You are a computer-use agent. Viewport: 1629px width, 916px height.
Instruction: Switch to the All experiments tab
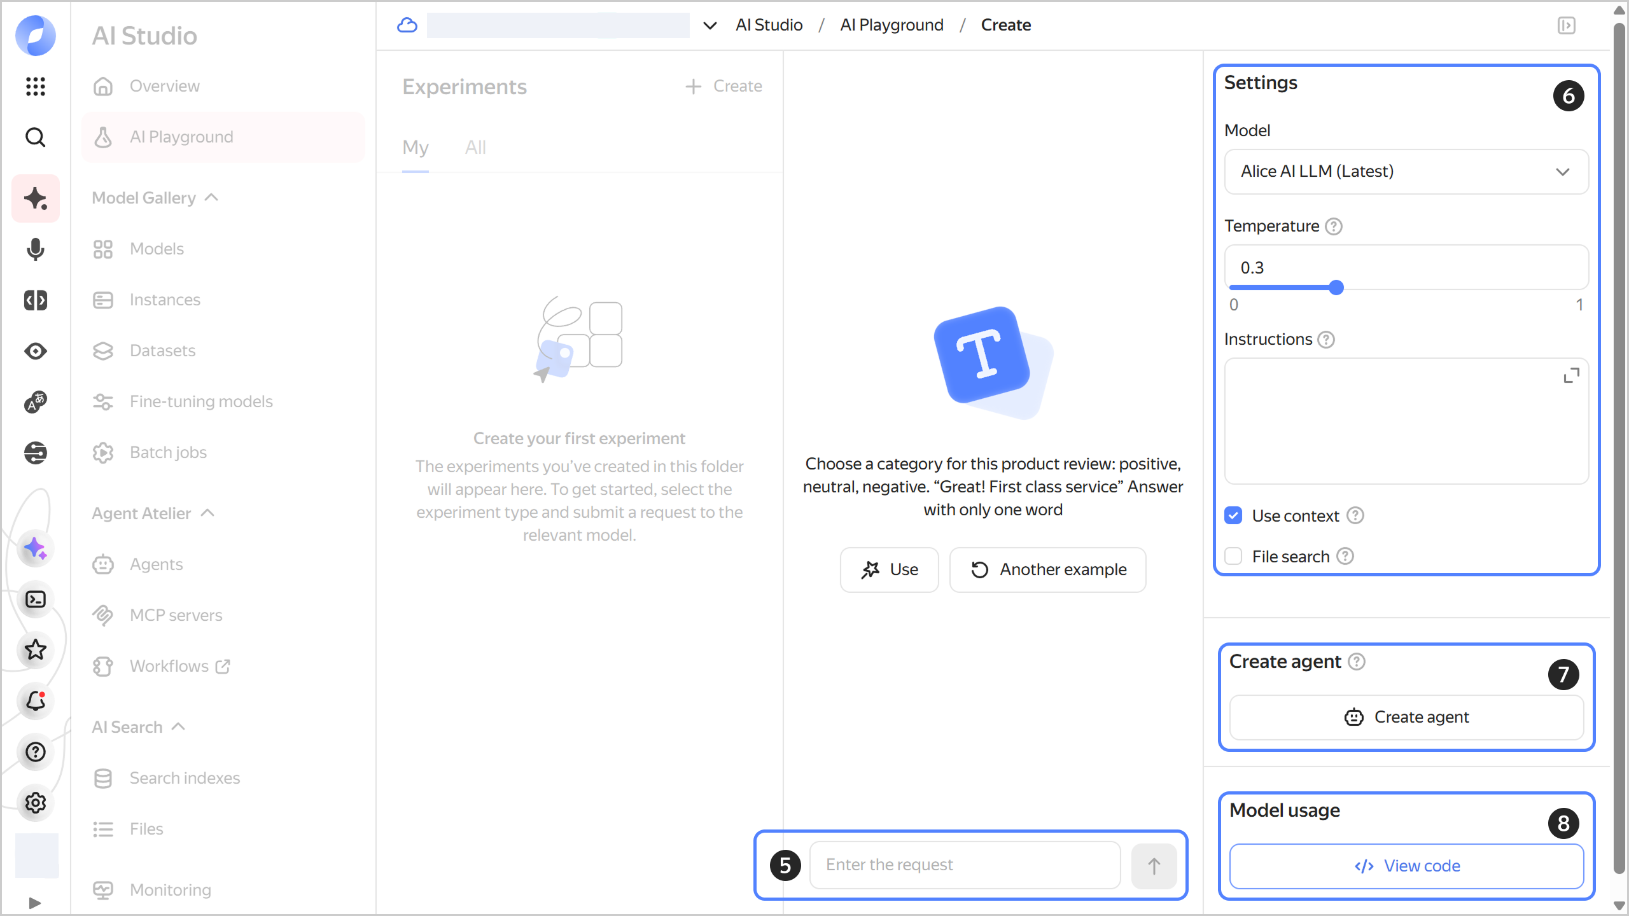pyautogui.click(x=475, y=148)
